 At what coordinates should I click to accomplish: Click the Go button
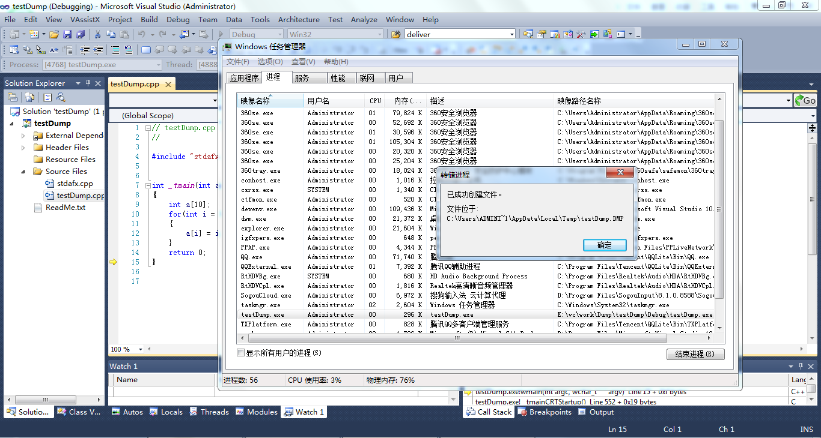[x=805, y=100]
